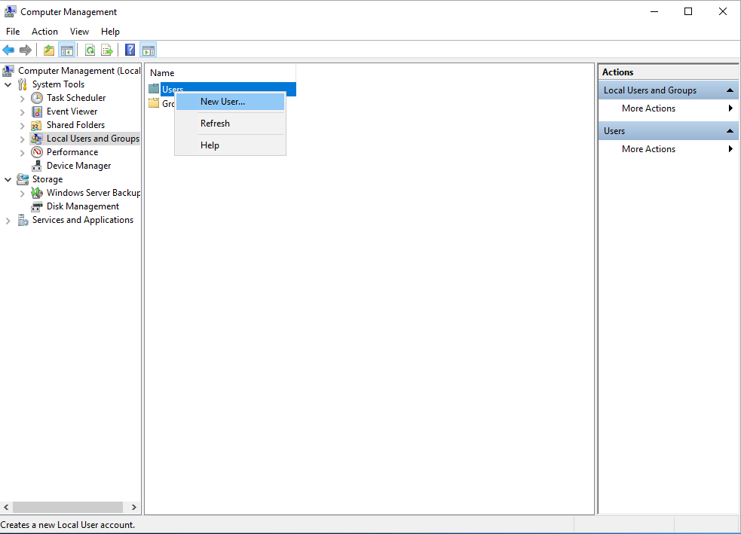Click right arrow of tree horizontal scrollbar
The width and height of the screenshot is (741, 534).
[x=134, y=507]
